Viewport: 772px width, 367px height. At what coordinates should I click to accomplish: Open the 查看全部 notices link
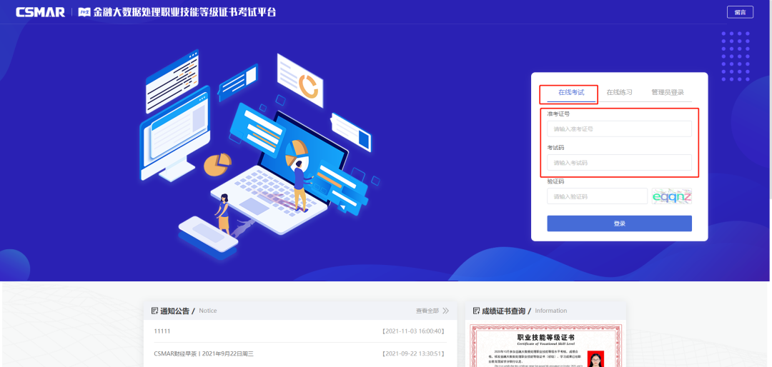[427, 311]
